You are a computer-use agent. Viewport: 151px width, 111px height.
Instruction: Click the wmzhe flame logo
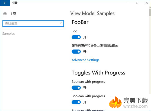pos(115,102)
